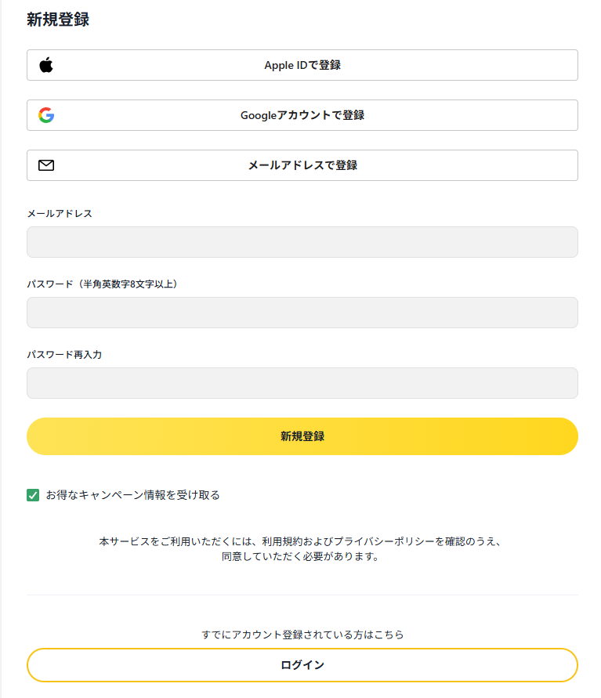
Task: Submit with the yellow 新規登録 button
Action: (x=302, y=436)
